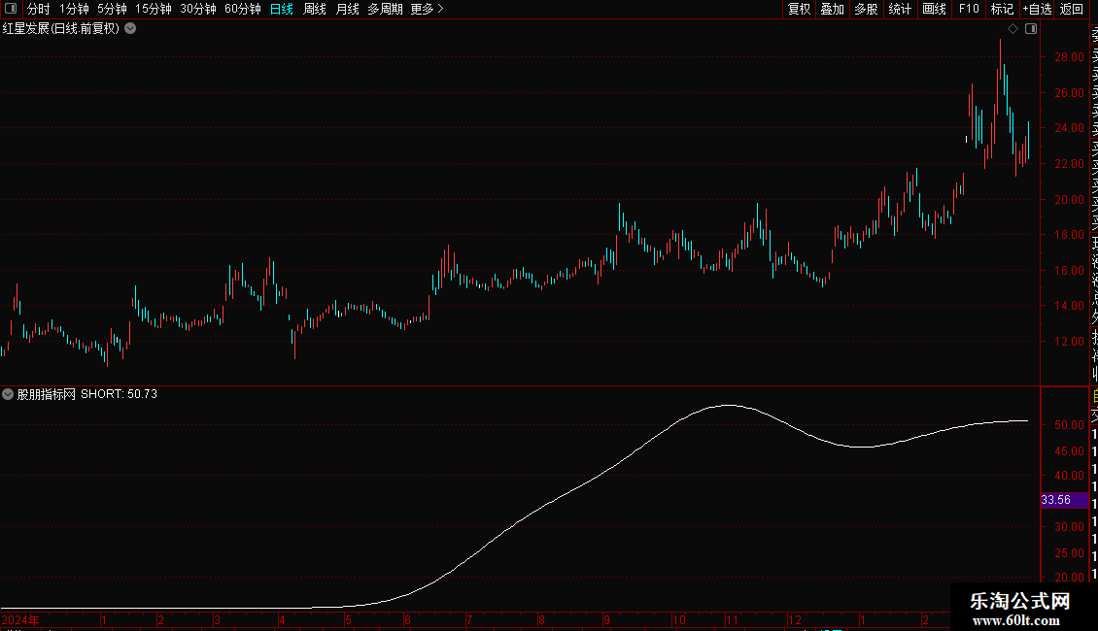Viewport: 1098px width, 631px height.
Task: Select the 60分钟 period tab
Action: 243,9
